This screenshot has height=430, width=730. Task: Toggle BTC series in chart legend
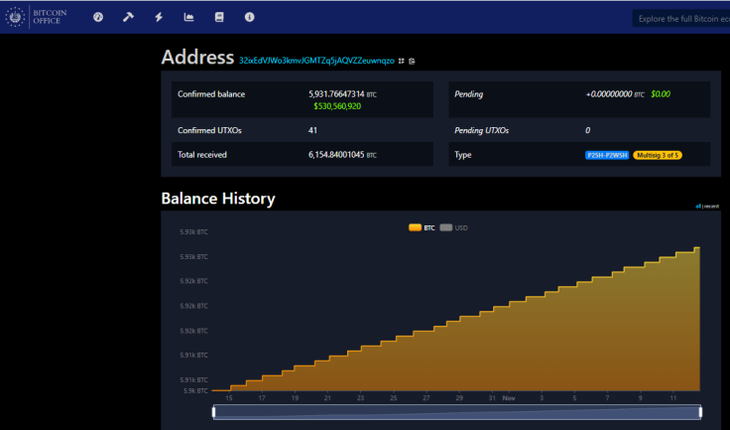(x=422, y=227)
